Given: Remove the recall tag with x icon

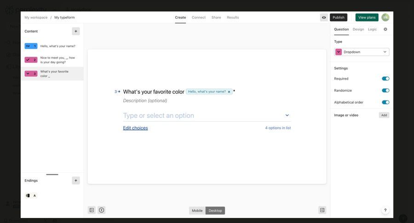Looking at the screenshot, I should point(229,92).
